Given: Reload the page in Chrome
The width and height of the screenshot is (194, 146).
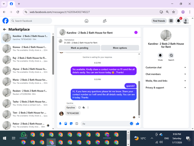Looking at the screenshot, I should tap(18, 12).
